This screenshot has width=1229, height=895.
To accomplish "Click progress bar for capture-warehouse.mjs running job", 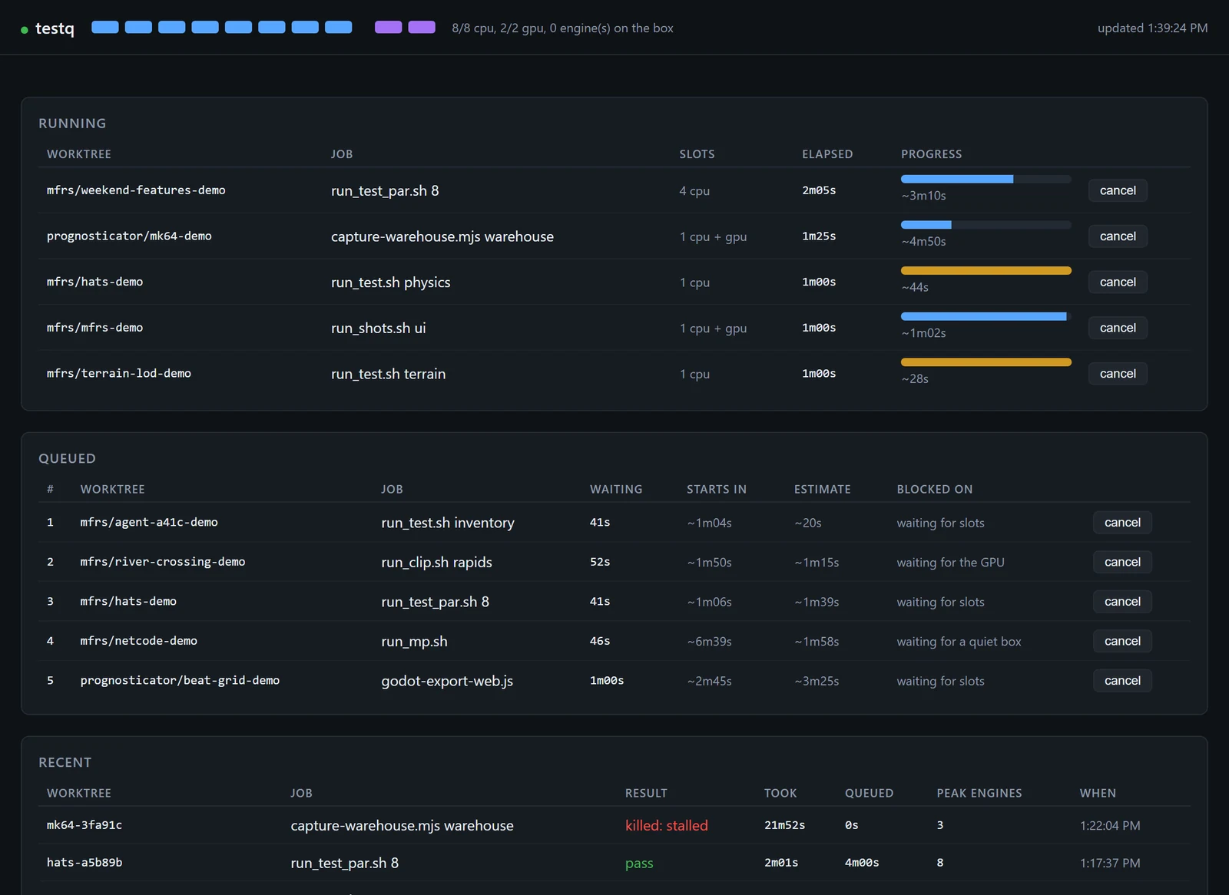I will pos(986,225).
